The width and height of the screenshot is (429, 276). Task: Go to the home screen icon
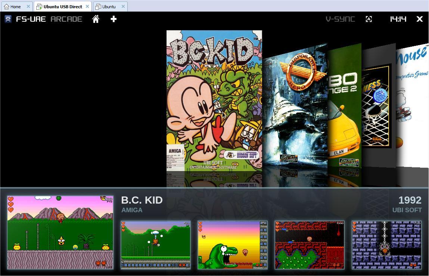(96, 19)
